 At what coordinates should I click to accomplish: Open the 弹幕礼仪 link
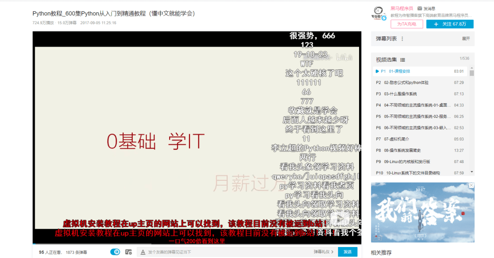(323, 252)
